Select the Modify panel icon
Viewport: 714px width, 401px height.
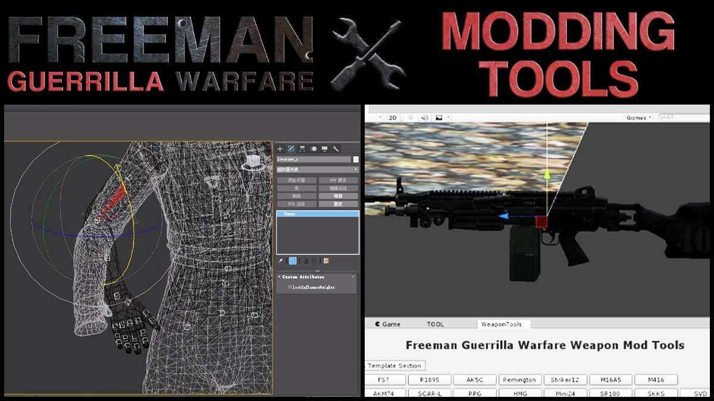pos(291,149)
